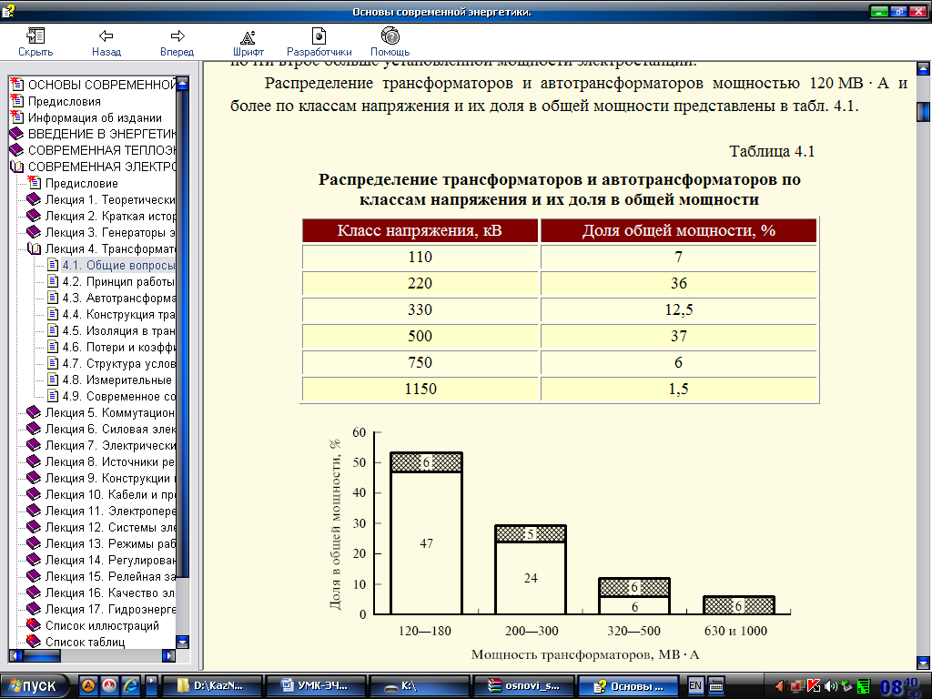
Task: Open the nested Предисловие page
Action: point(81,183)
